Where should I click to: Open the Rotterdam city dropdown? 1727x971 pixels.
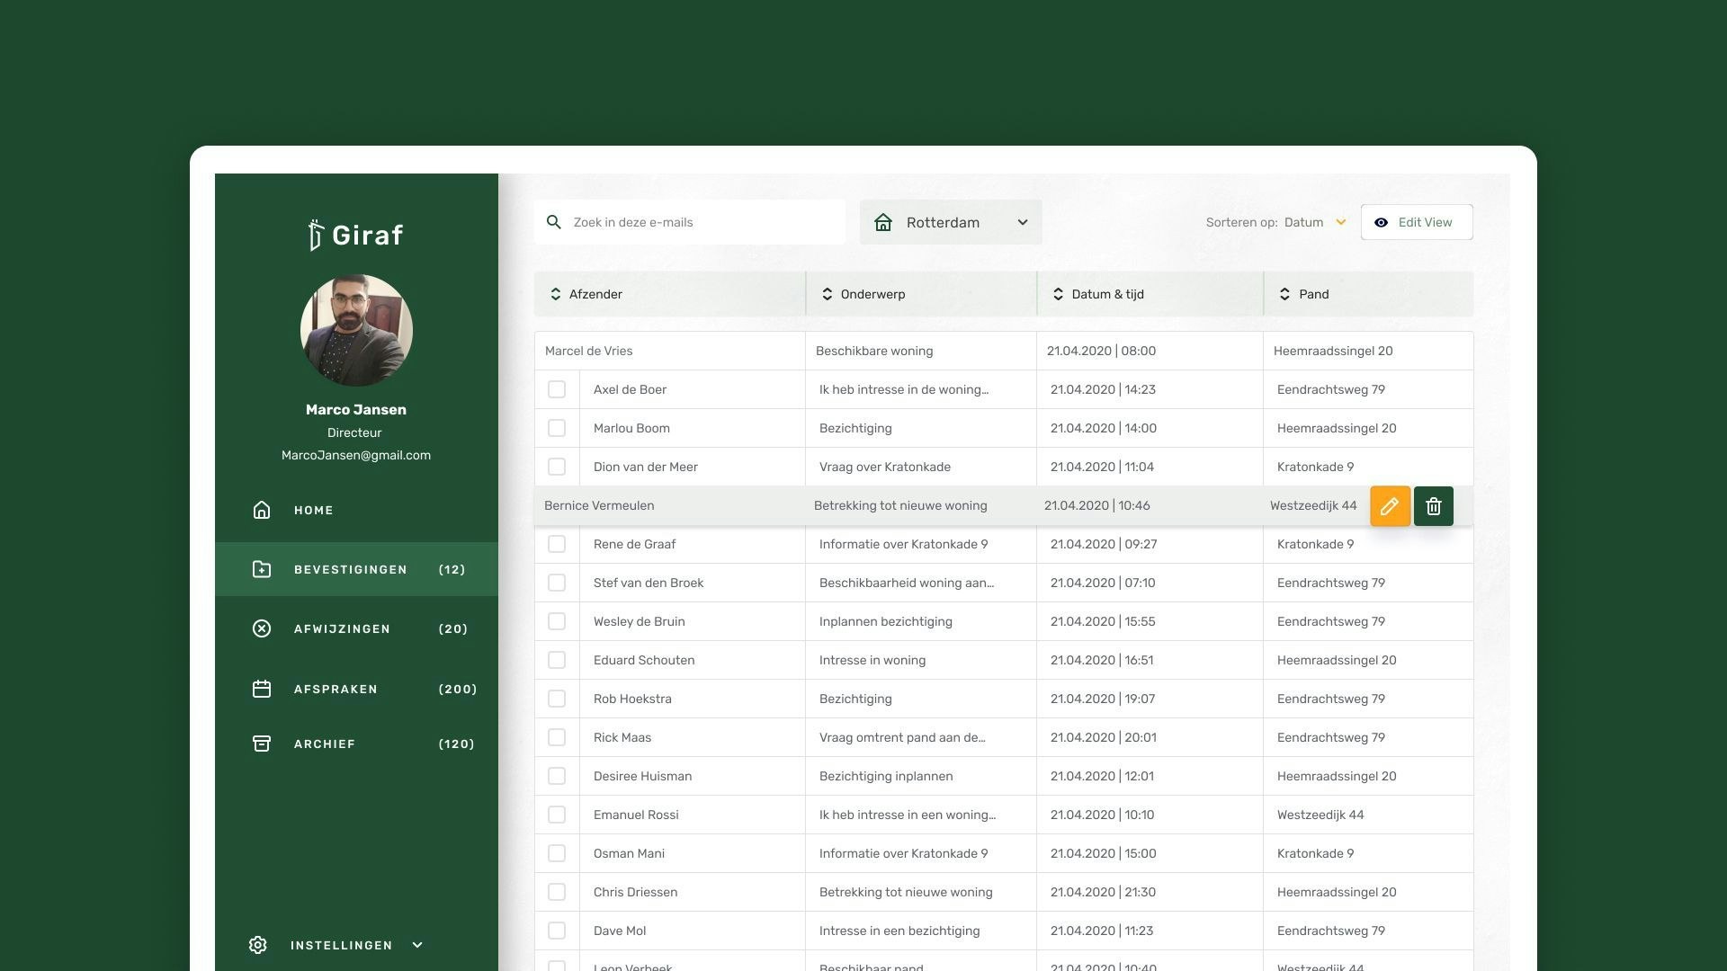pos(951,222)
